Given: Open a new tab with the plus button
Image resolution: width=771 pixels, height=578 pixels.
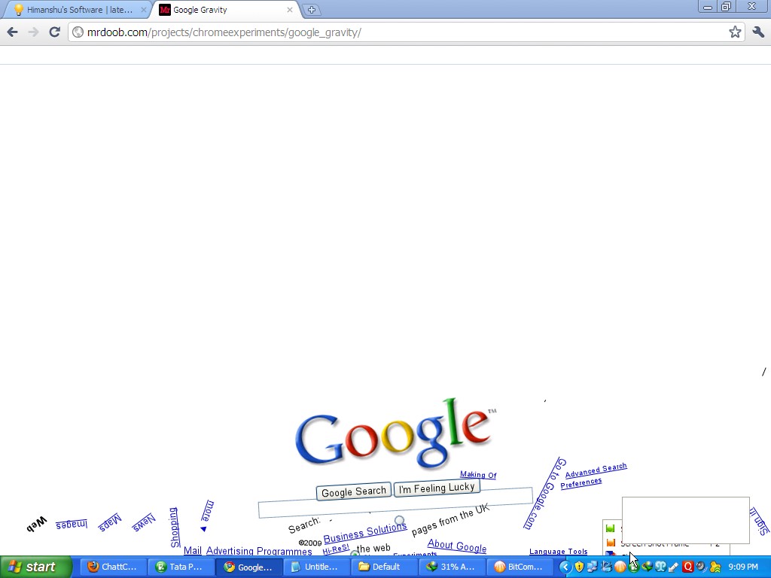Looking at the screenshot, I should (311, 9).
